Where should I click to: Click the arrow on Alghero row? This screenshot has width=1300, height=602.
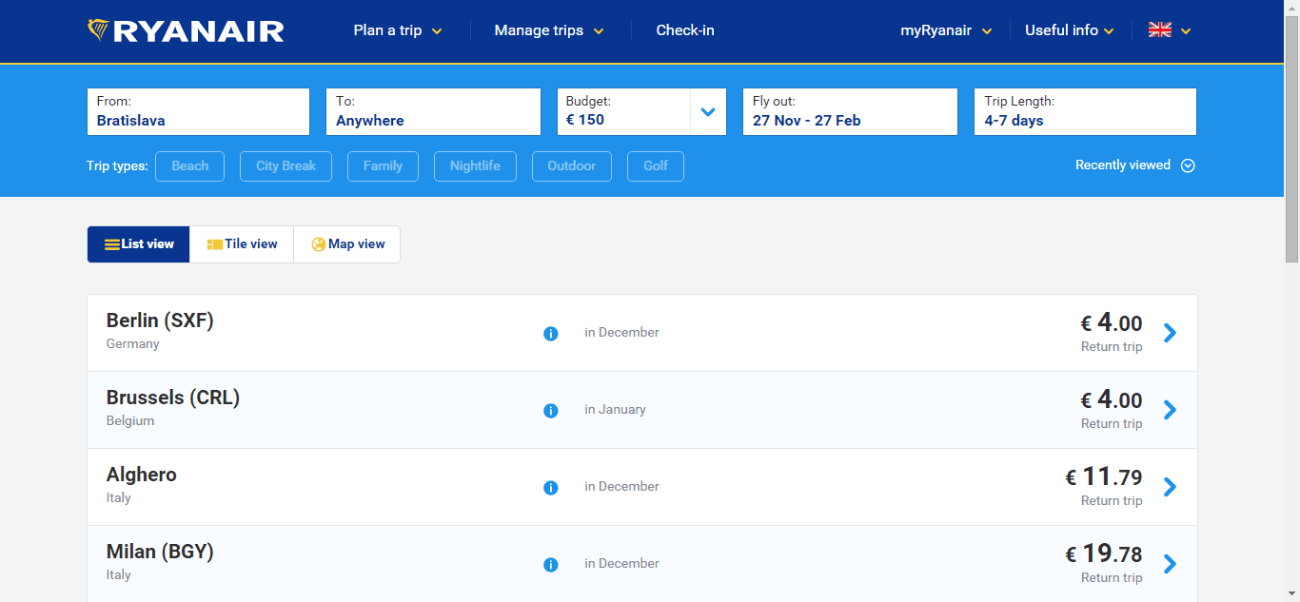click(1171, 487)
